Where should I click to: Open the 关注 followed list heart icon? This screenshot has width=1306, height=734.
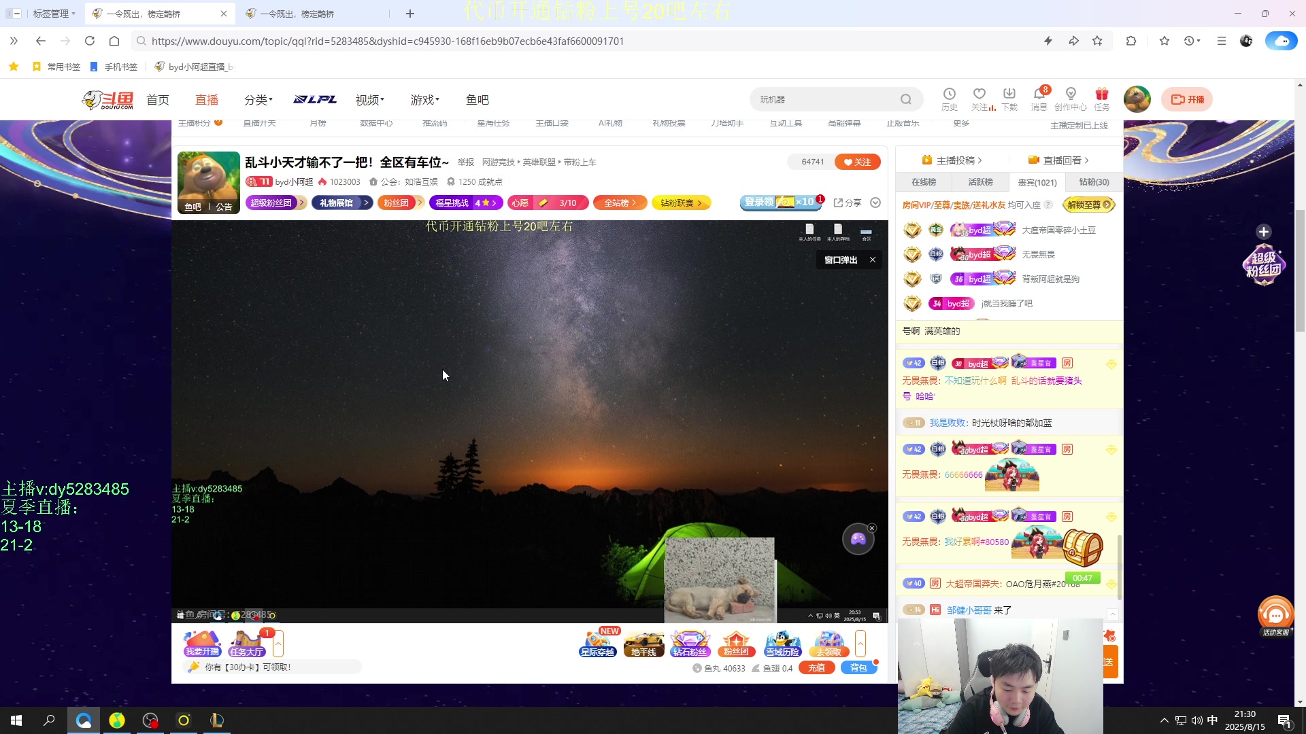point(979,99)
